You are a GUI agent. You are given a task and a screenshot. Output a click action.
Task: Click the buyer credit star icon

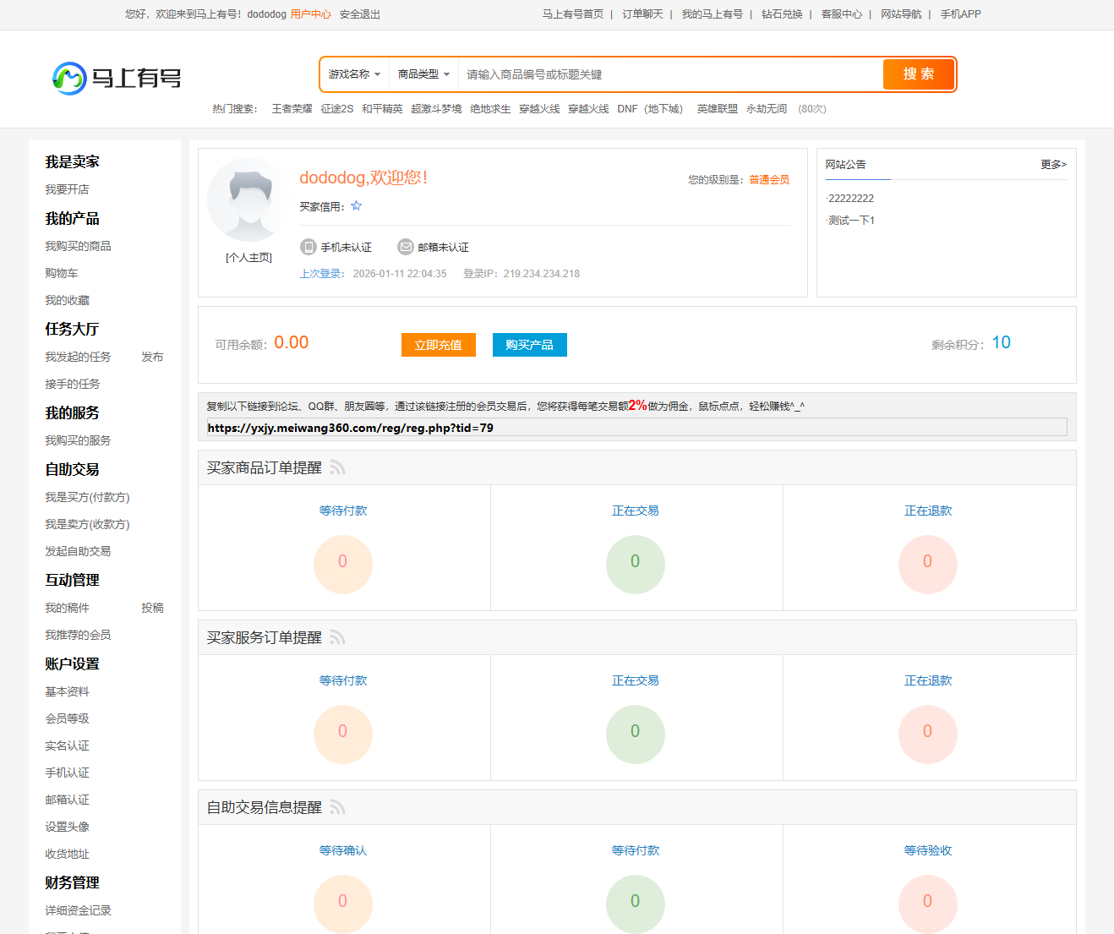357,206
